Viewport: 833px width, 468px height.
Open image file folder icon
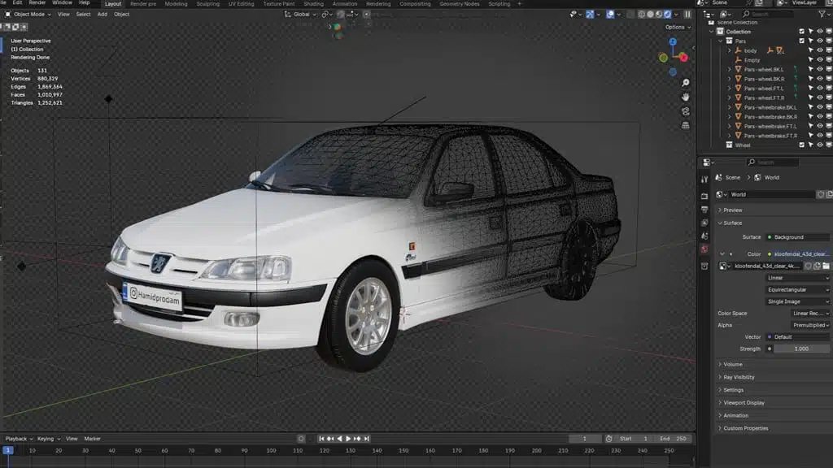[x=826, y=266]
